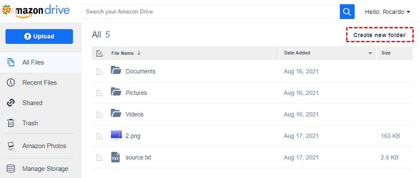Screen dimensions: 420x178
Task: Open Amazon Photos from sidebar
Action: pos(44,146)
